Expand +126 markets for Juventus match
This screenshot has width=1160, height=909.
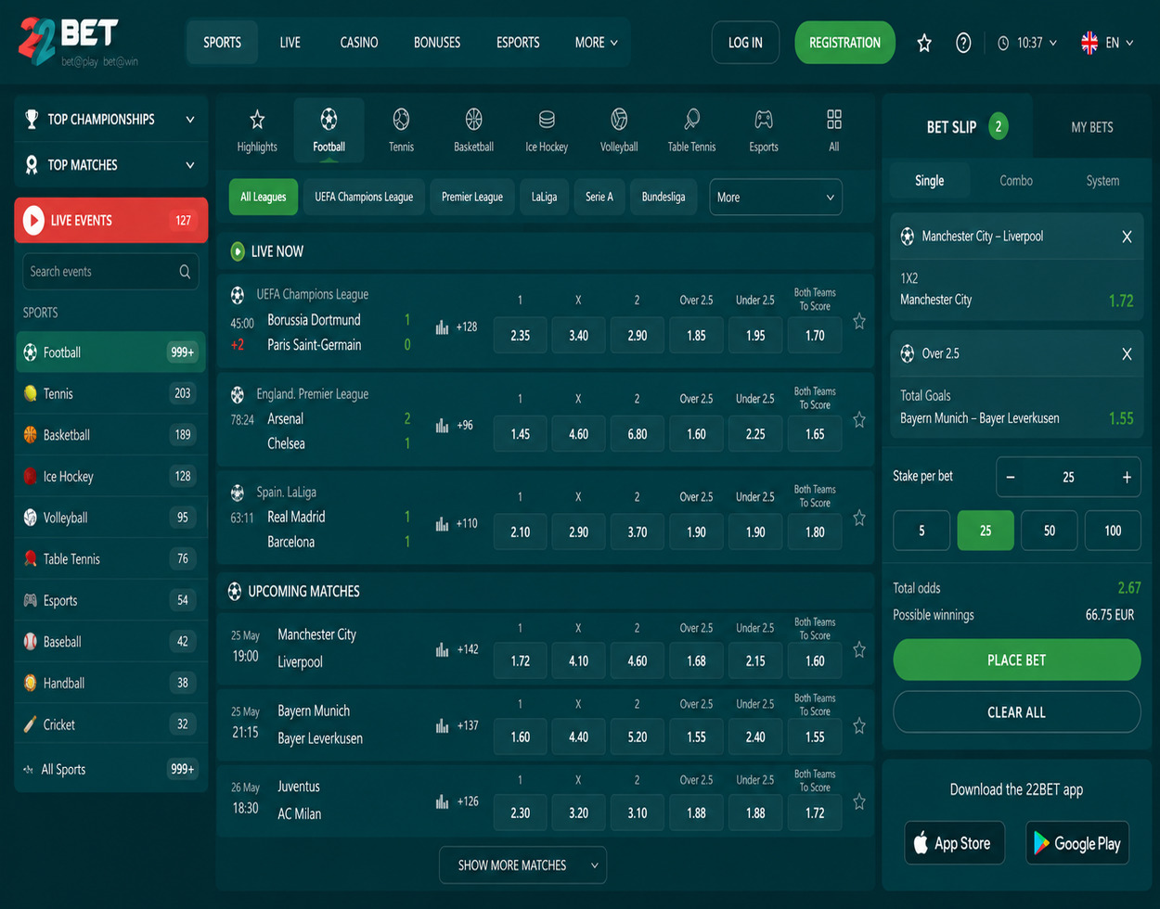tap(468, 801)
